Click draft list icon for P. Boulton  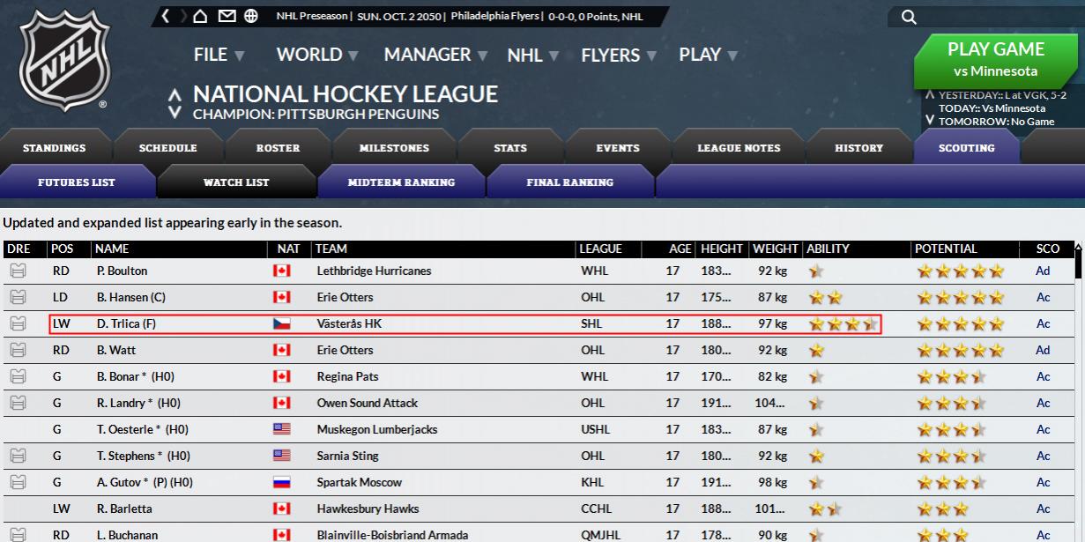[18, 271]
